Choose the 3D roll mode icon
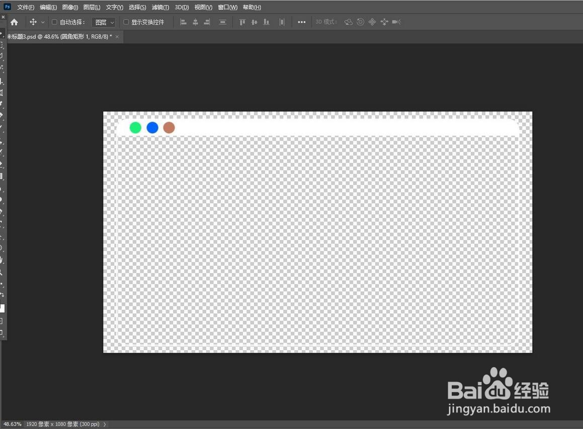The height and width of the screenshot is (429, 583). [x=360, y=22]
